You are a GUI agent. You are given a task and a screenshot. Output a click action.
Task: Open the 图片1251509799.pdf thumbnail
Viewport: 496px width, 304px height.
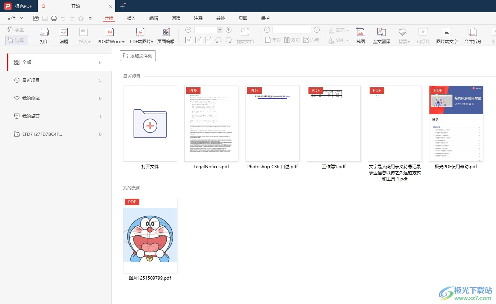coord(150,235)
